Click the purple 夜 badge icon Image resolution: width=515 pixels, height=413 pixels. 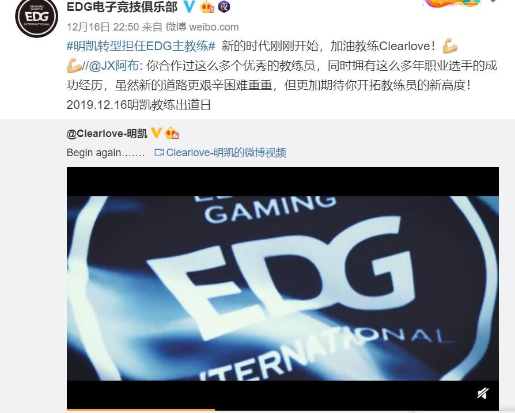click(224, 6)
